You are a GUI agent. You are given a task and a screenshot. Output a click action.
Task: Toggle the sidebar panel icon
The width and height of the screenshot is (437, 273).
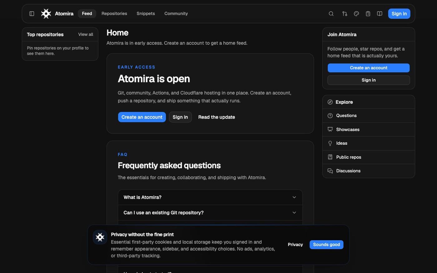[32, 14]
